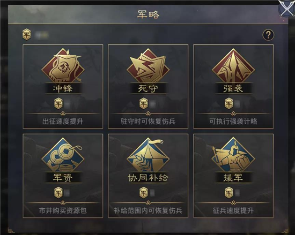The width and height of the screenshot is (295, 235).
Task: Select the 援军 soldier emblem icon
Action: coord(233,155)
